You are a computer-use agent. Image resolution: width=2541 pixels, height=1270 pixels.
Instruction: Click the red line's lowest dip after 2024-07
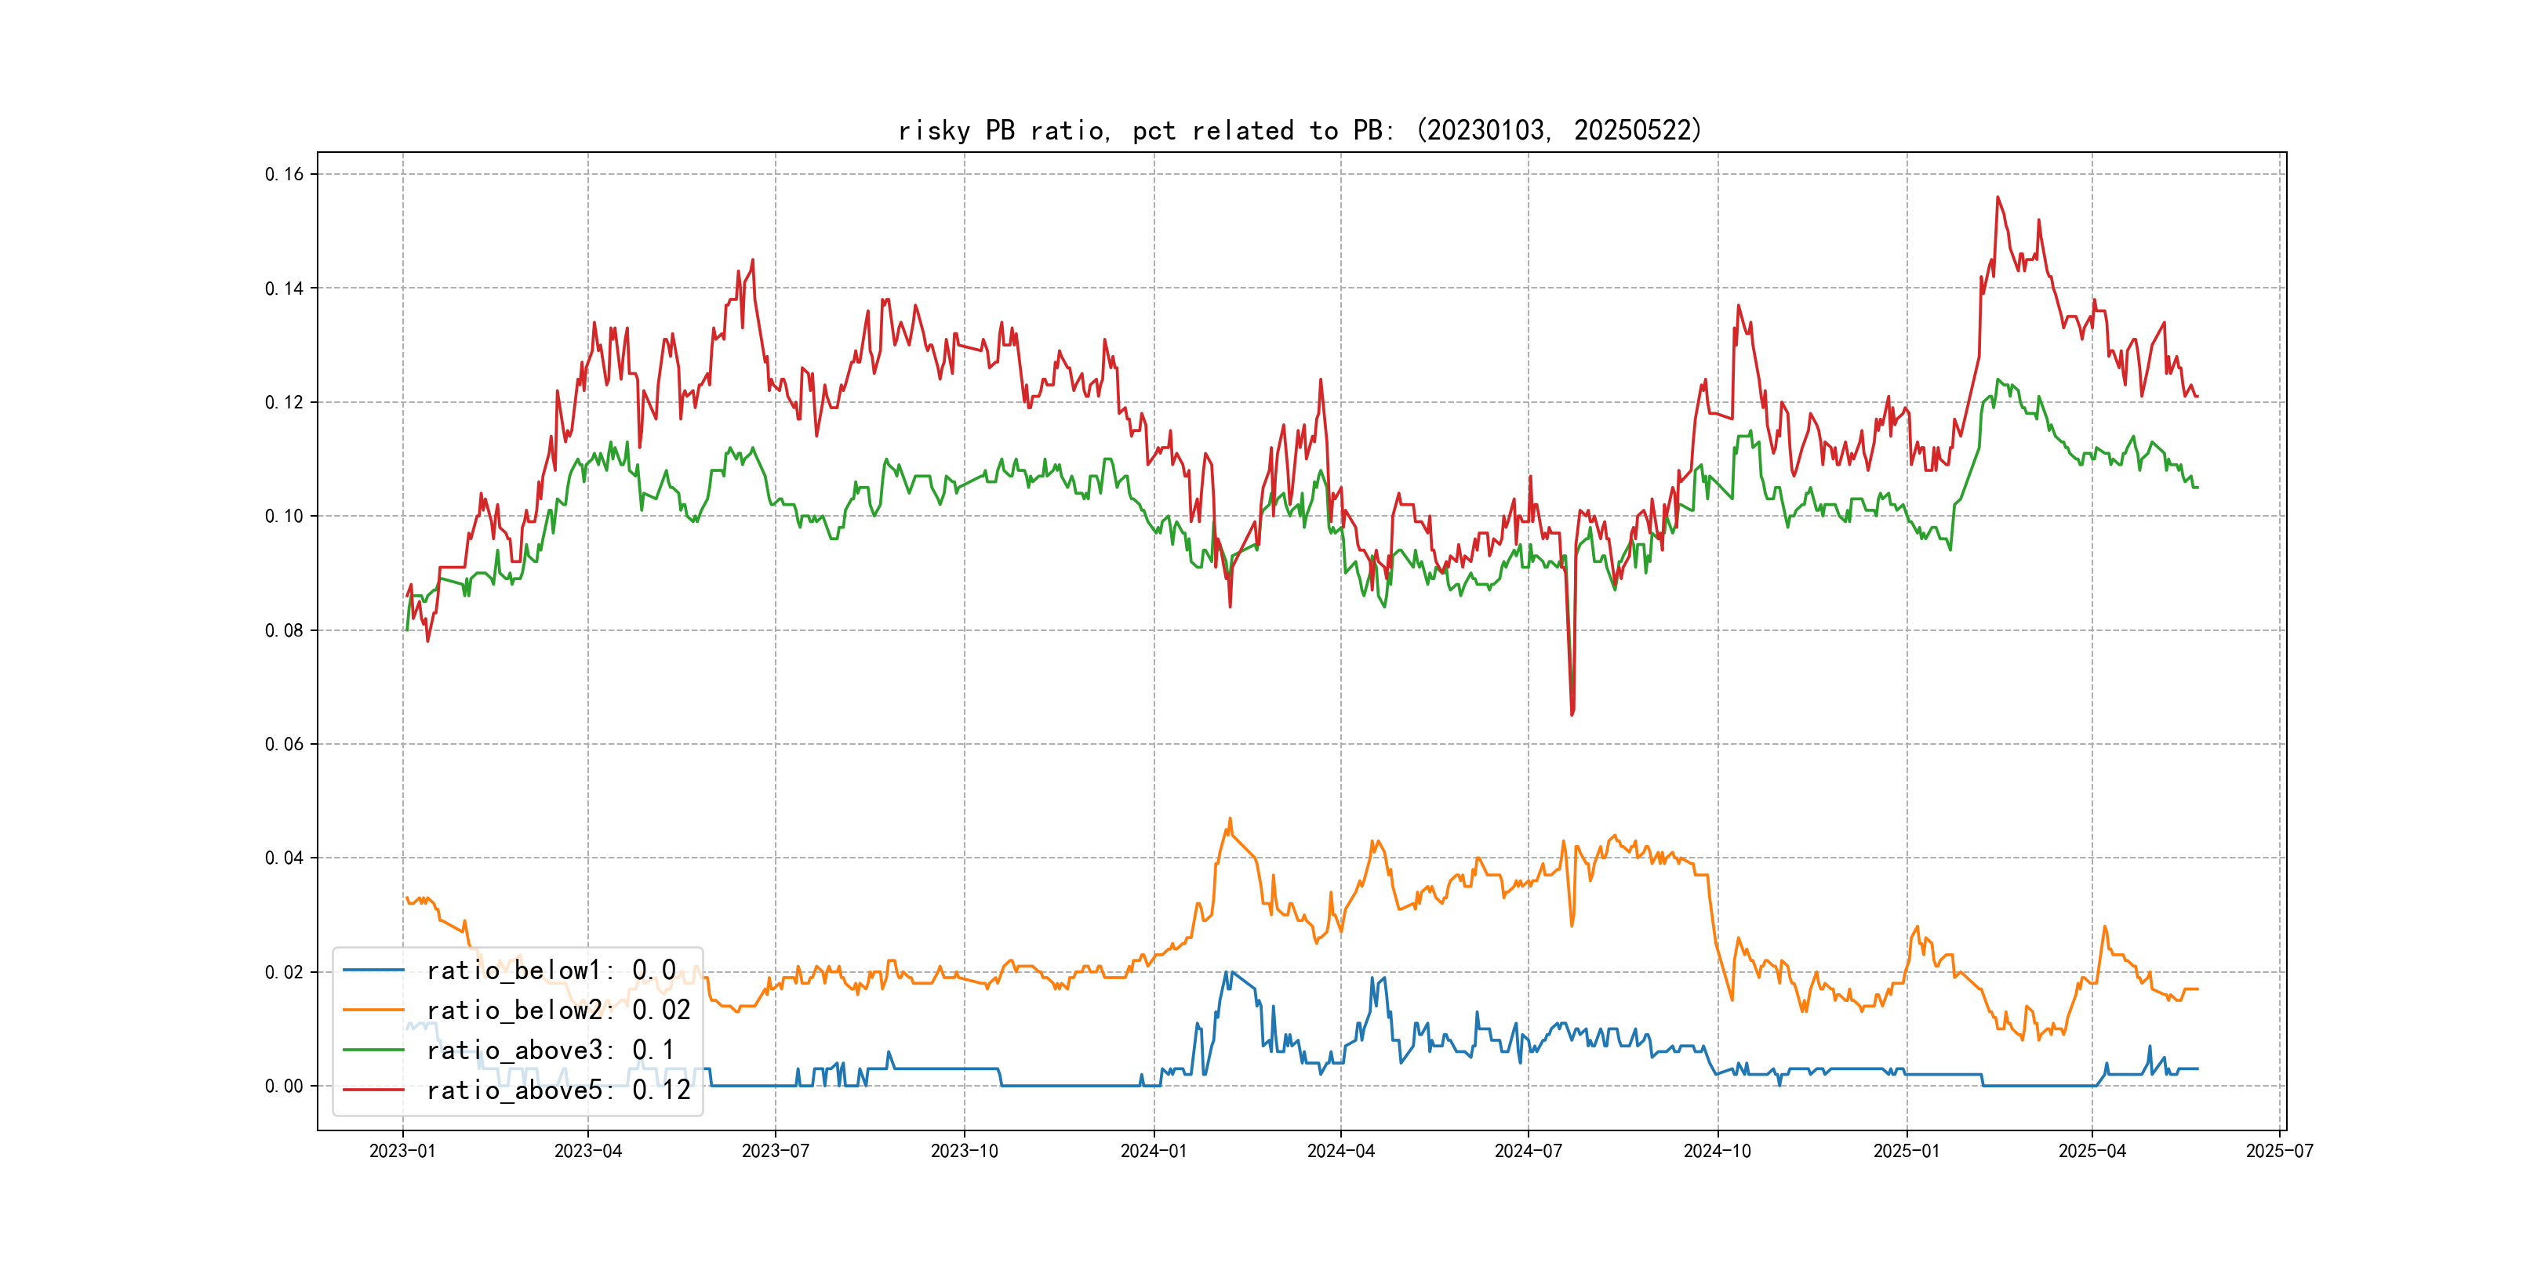pyautogui.click(x=1572, y=714)
